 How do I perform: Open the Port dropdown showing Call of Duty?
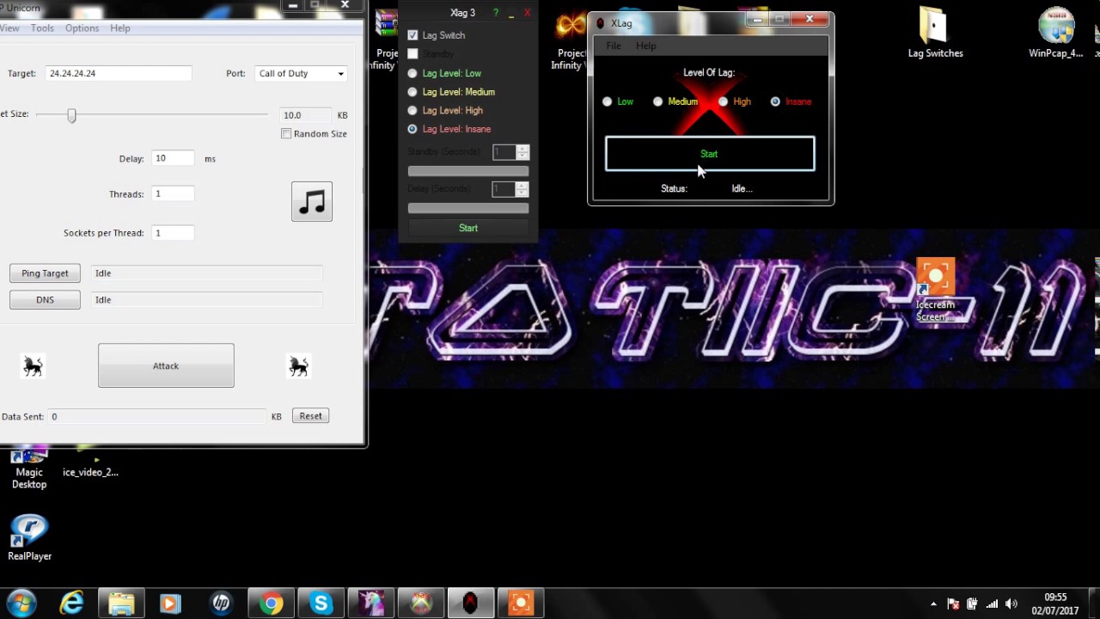coord(301,73)
